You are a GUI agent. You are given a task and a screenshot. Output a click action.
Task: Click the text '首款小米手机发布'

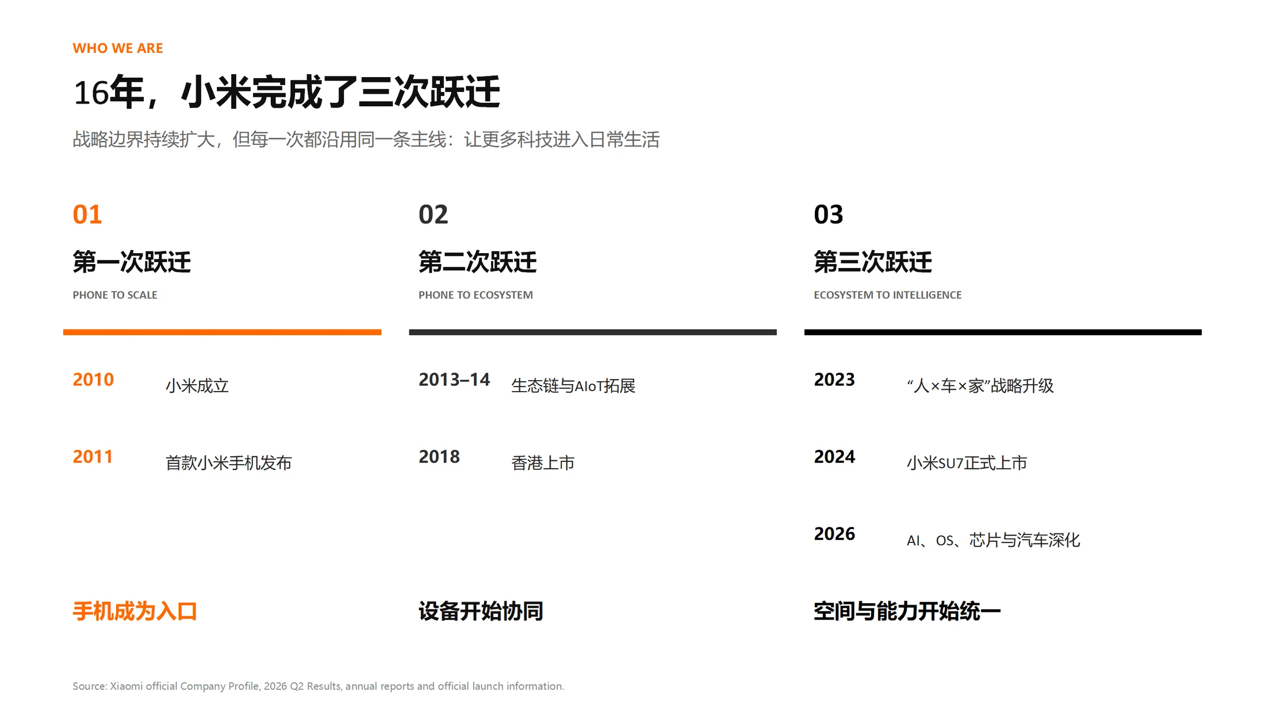(228, 463)
